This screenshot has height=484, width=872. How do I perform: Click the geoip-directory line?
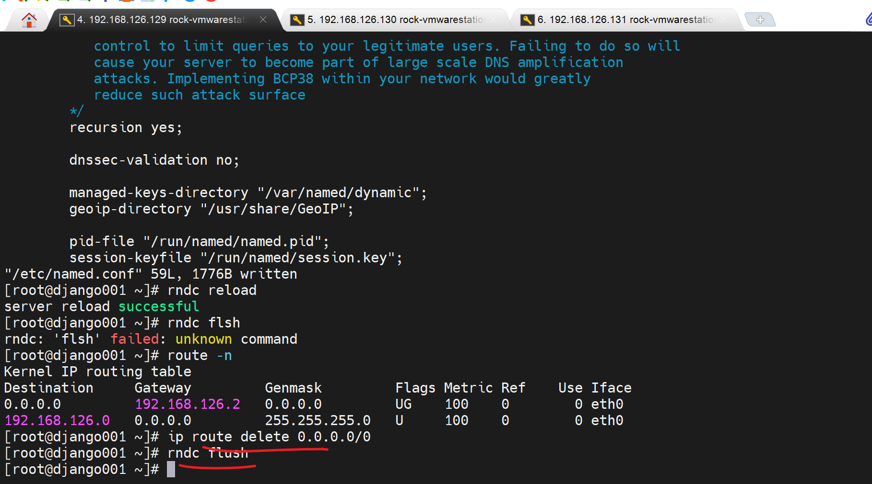point(212,209)
